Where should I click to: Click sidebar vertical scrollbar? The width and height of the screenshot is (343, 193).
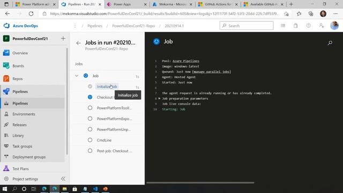[67, 101]
